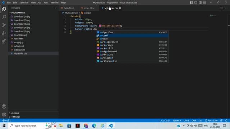Expand the OUTLINE section
Viewport: 230px width, 129px height.
coord(33,113)
